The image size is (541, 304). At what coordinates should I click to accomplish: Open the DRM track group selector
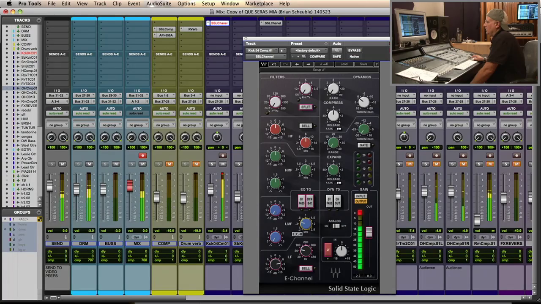[x=84, y=125]
